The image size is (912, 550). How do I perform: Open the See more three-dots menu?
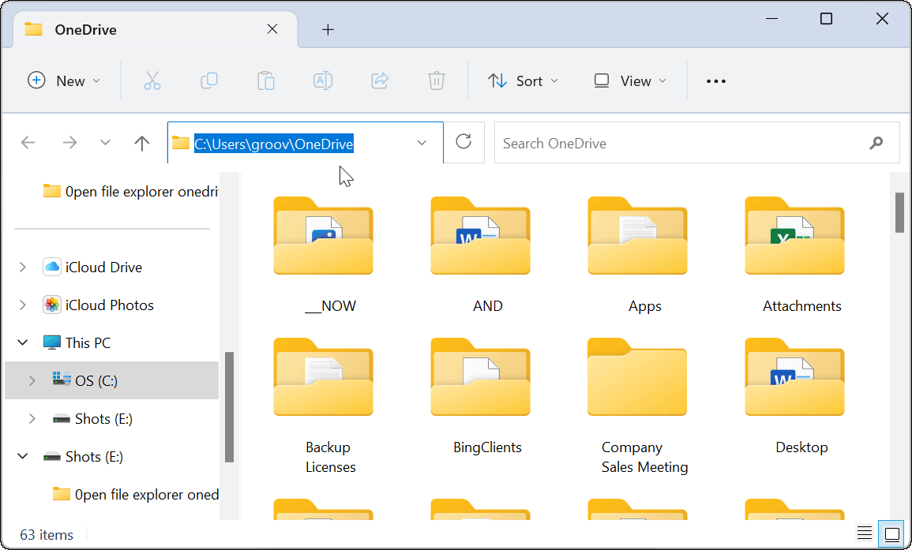point(716,81)
